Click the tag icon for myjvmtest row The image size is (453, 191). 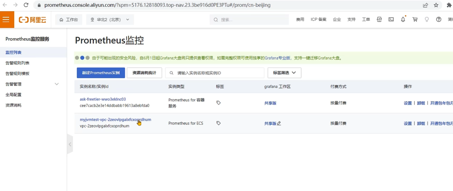(218, 123)
